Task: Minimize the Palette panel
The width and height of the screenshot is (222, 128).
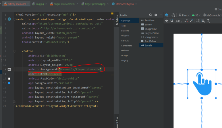Action: pos(161,15)
